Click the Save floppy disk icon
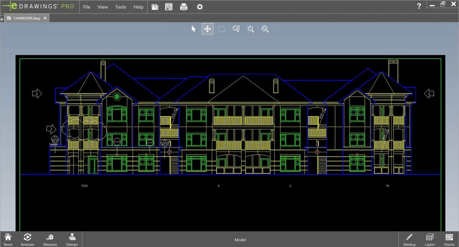Viewport: 459px width, 247px height. pos(169,7)
